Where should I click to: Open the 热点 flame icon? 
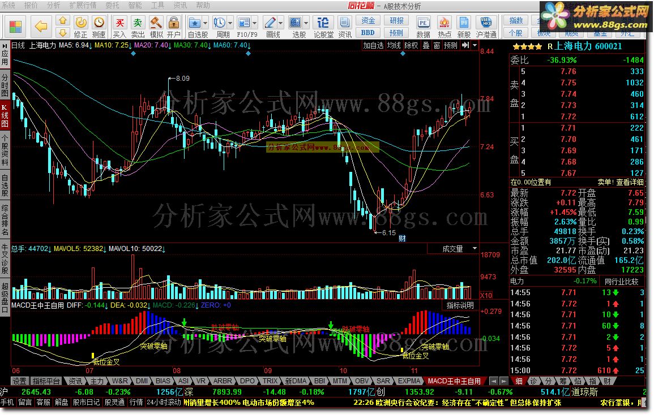tap(444, 23)
